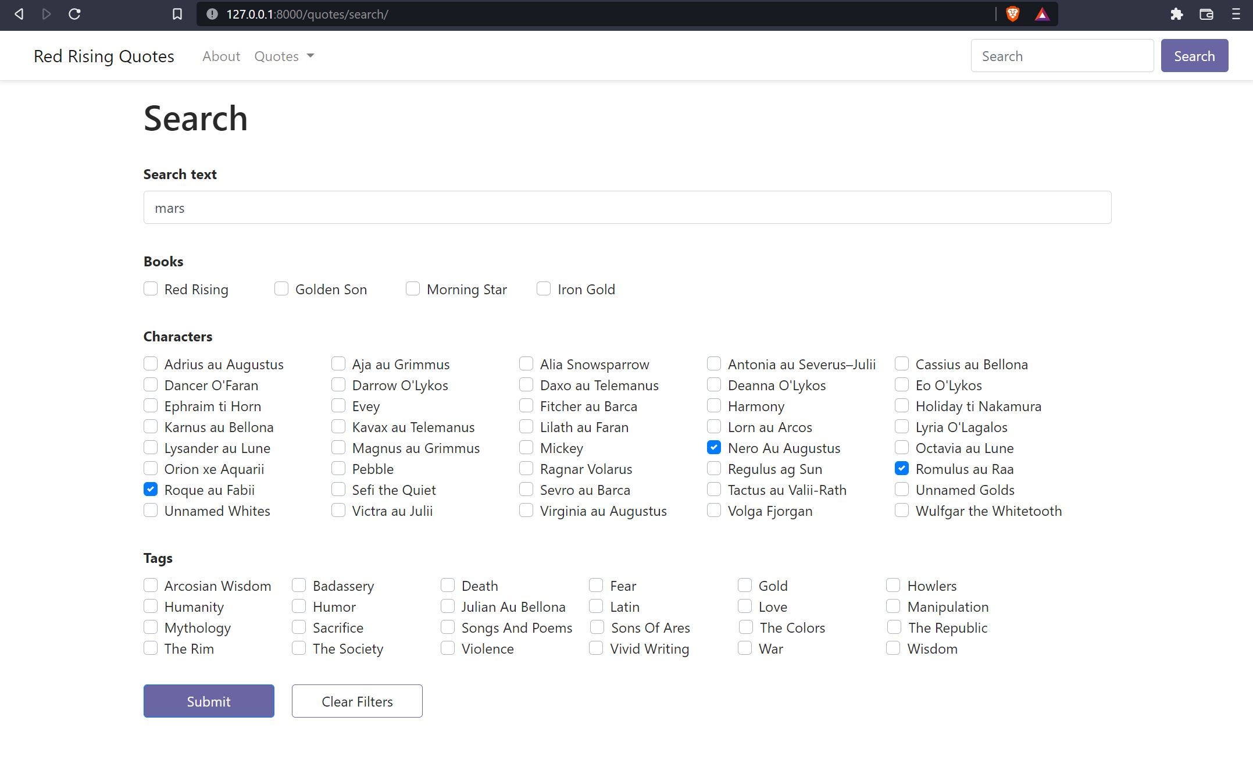Click the browser back arrow
The image size is (1253, 774).
pos(19,14)
